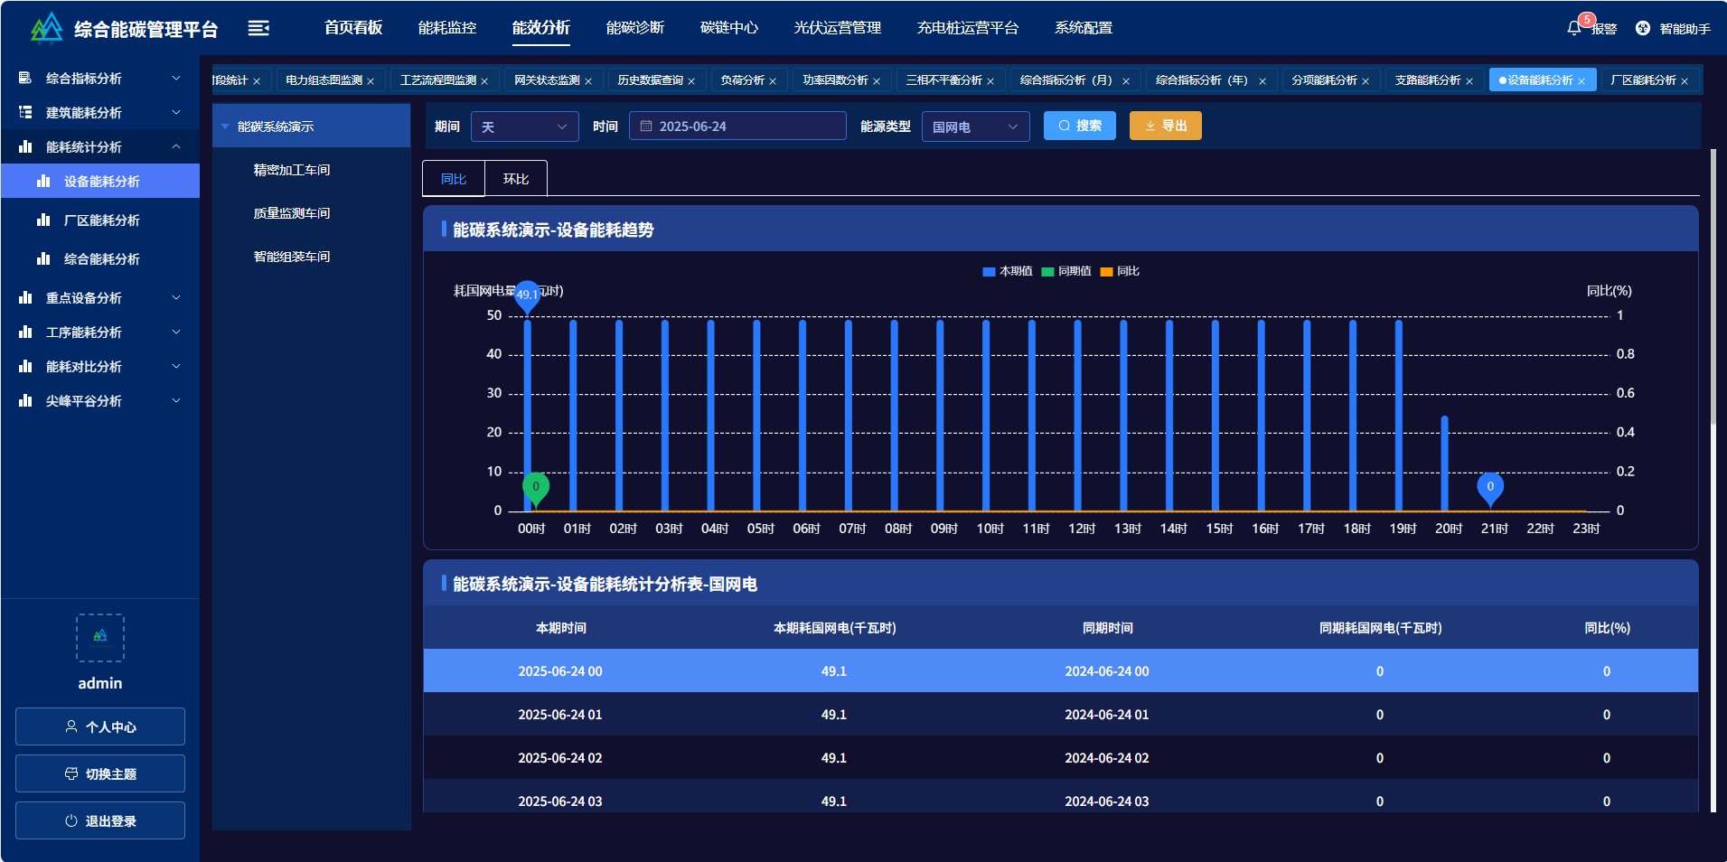The image size is (1727, 862).
Task: Toggle 本期值 legend series
Action: tap(1007, 271)
